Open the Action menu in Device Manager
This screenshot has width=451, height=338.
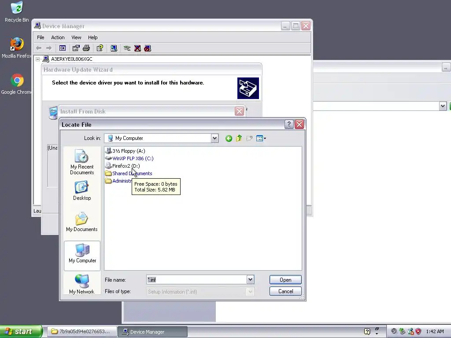pyautogui.click(x=58, y=37)
